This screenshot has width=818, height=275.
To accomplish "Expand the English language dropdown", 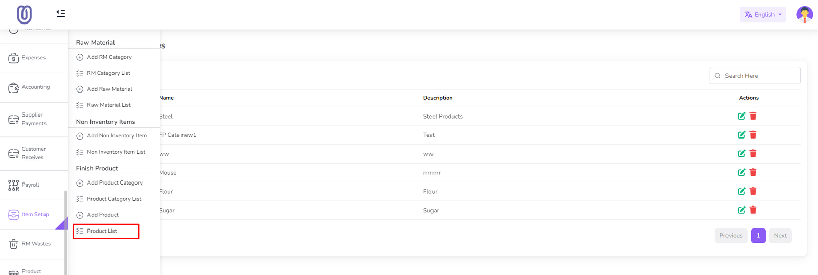I will (762, 15).
